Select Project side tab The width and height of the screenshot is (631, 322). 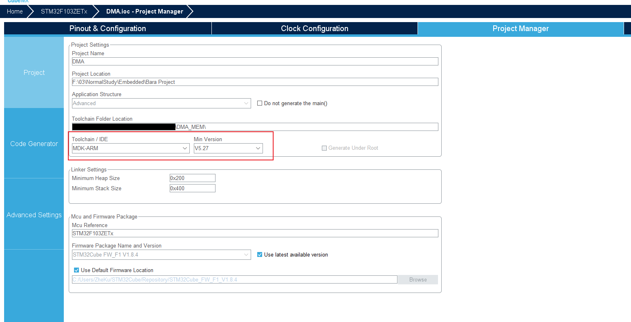[34, 72]
